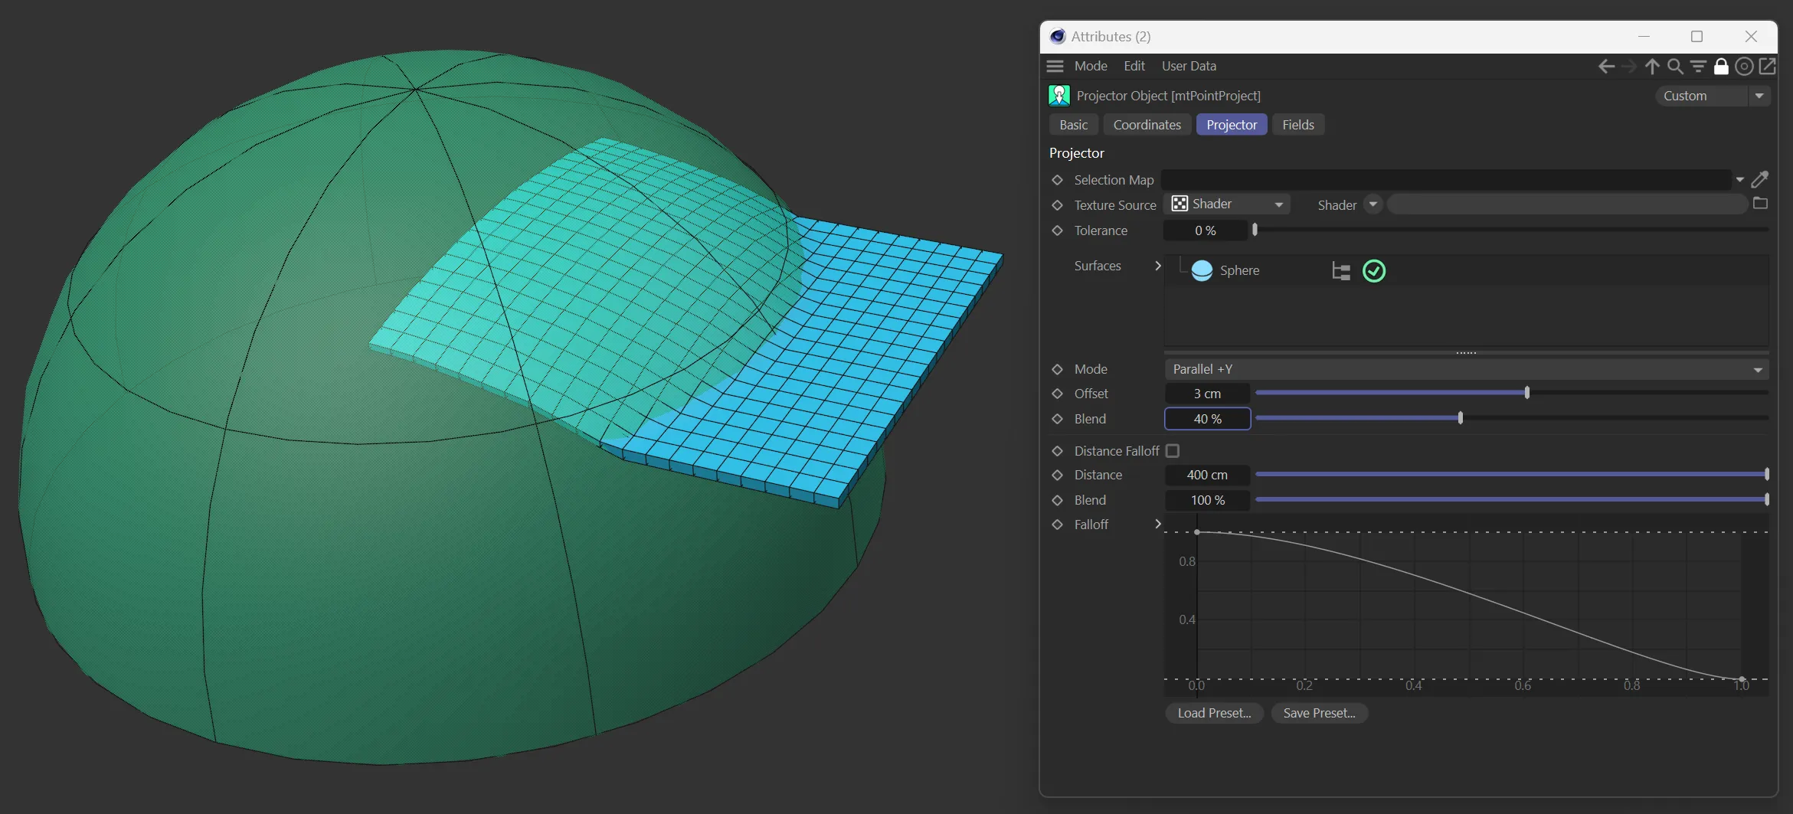This screenshot has height=814, width=1793.
Task: Expand the Falloff curve section arrow
Action: pyautogui.click(x=1158, y=525)
